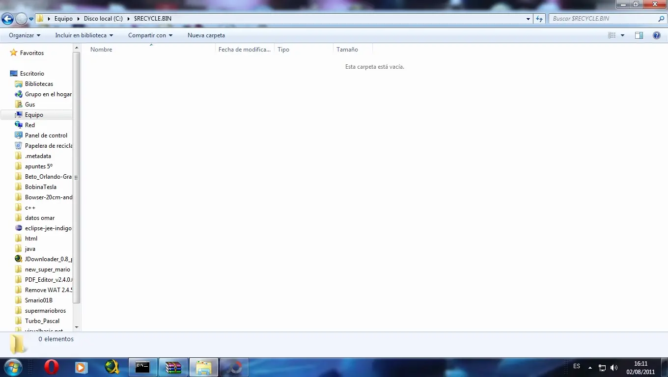The image size is (668, 377).
Task: Open the Help question mark icon
Action: pos(656,35)
